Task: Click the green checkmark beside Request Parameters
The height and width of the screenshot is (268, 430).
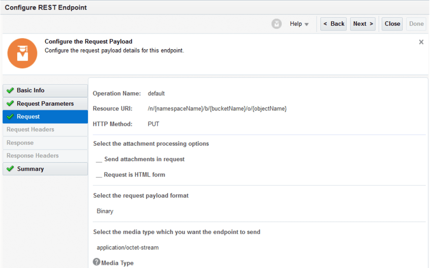Action: [10, 104]
